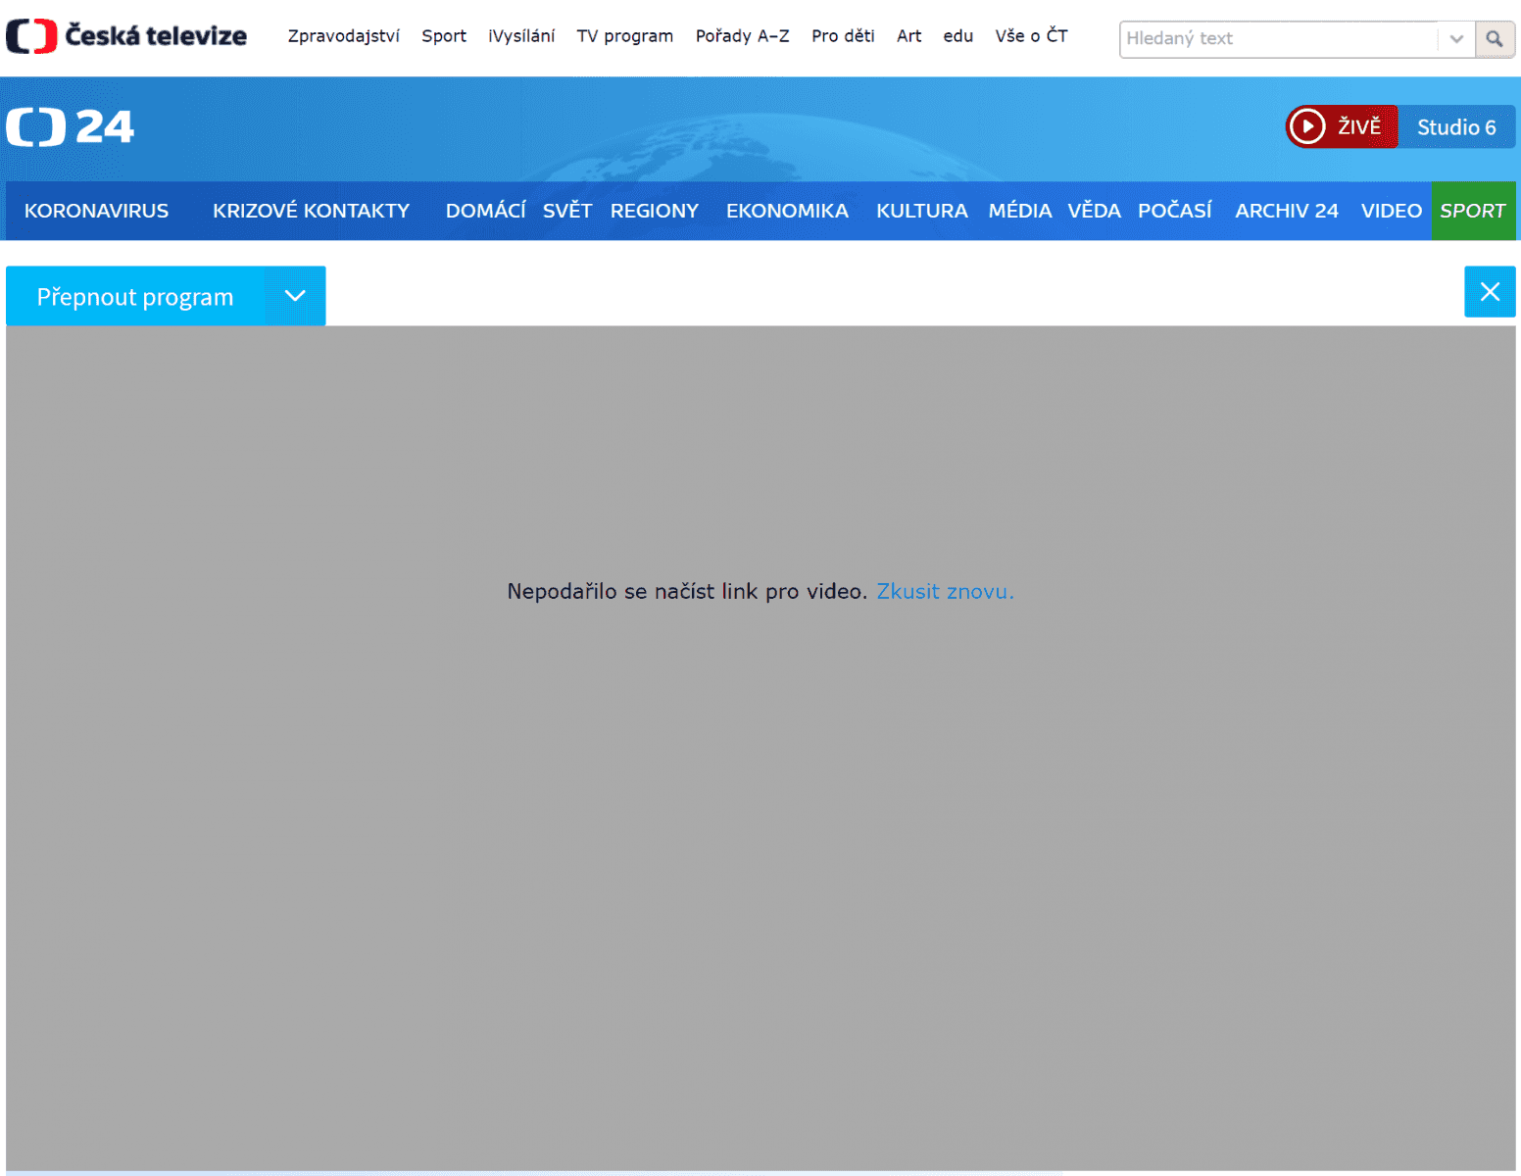This screenshot has height=1176, width=1521.
Task: Click the Hledaný text search field
Action: point(1279,38)
